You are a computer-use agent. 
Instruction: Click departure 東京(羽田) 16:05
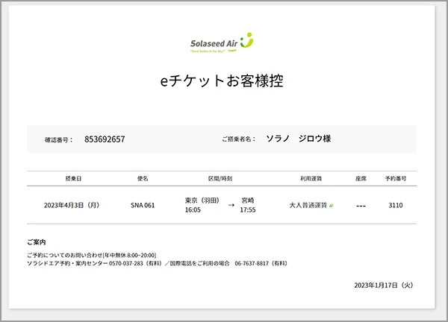[x=202, y=205]
